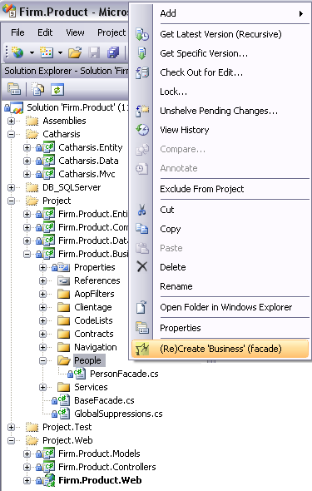Expand the Assemblies folder node
Image resolution: width=312 pixels, height=491 pixels.
point(12,121)
